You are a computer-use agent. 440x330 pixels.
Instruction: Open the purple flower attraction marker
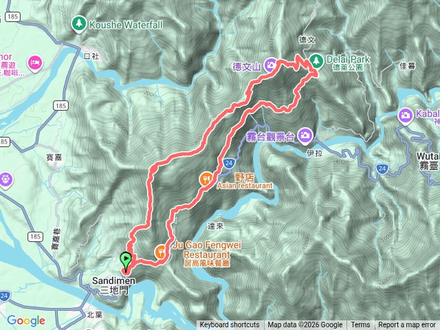[5, 179]
